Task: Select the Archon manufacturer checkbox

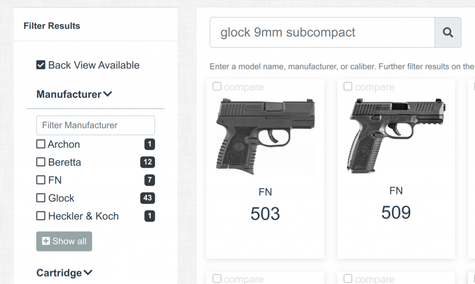Action: [41, 144]
